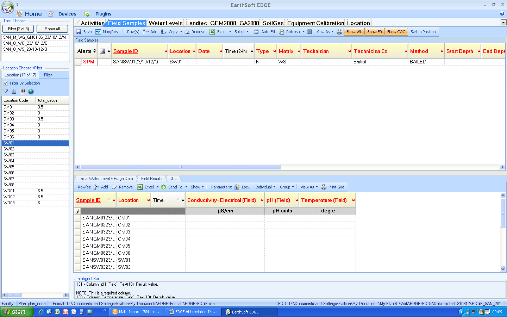Click the Remove eraser icon in Field Samples toolbar
The width and height of the screenshot is (507, 317).
(x=187, y=32)
